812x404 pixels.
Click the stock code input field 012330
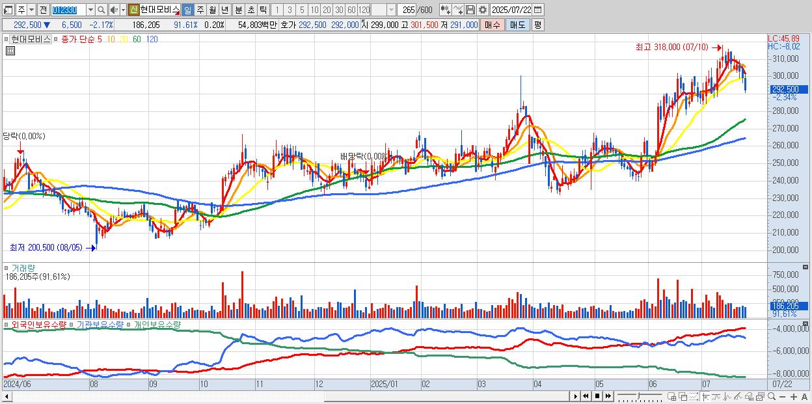tap(69, 10)
